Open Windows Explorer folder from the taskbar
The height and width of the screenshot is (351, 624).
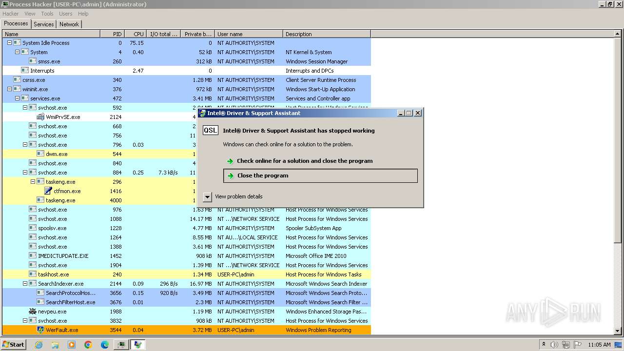[55, 345]
